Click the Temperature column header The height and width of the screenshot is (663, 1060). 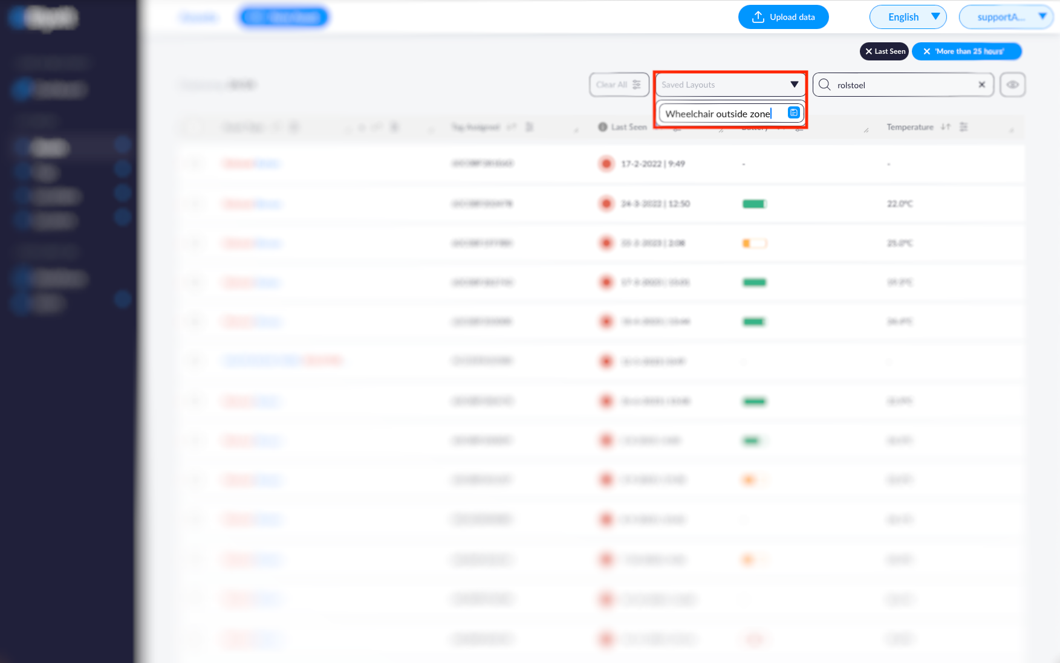909,127
